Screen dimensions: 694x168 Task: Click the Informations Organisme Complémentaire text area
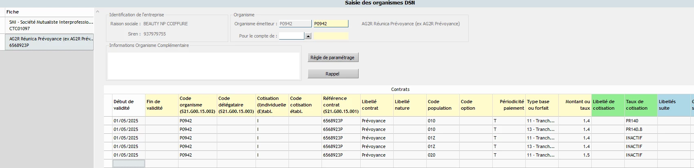[x=203, y=66]
